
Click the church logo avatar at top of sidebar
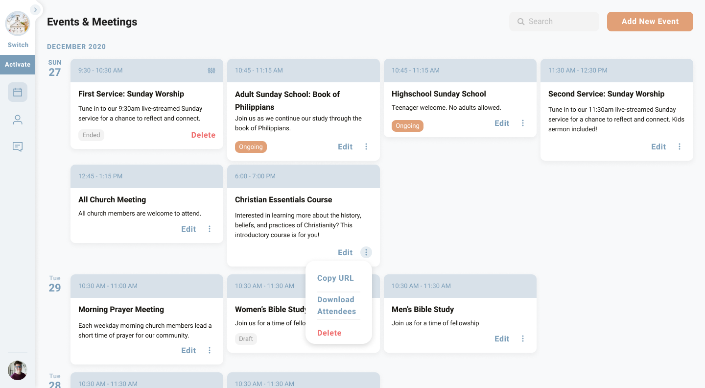(x=18, y=23)
